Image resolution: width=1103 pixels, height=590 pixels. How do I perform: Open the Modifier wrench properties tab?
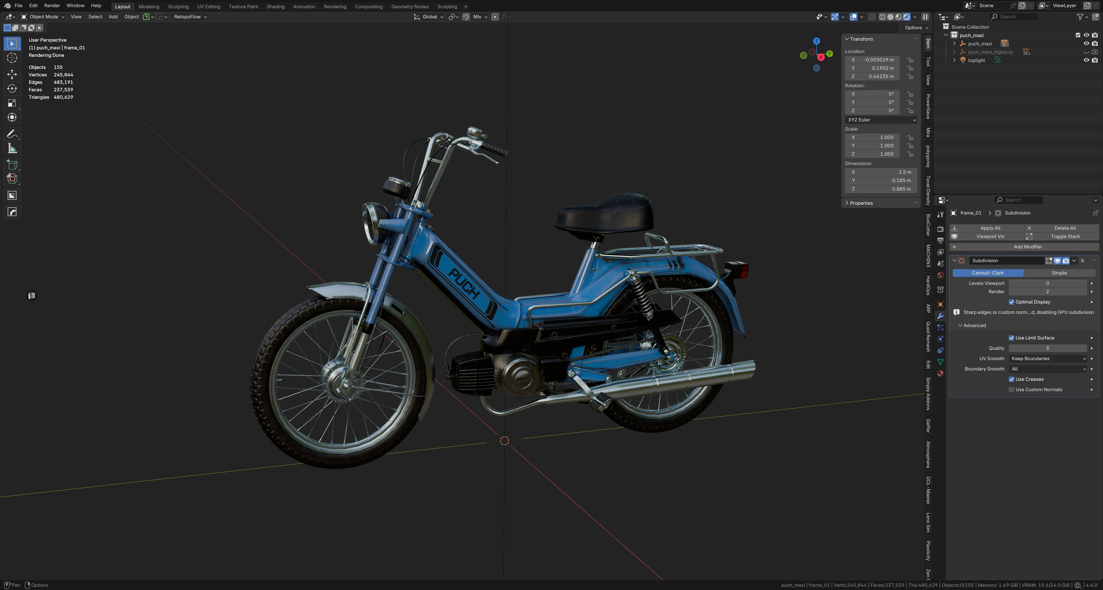(x=940, y=316)
